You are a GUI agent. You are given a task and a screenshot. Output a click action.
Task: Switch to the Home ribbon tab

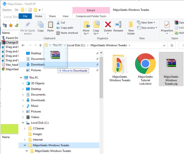(39, 16)
